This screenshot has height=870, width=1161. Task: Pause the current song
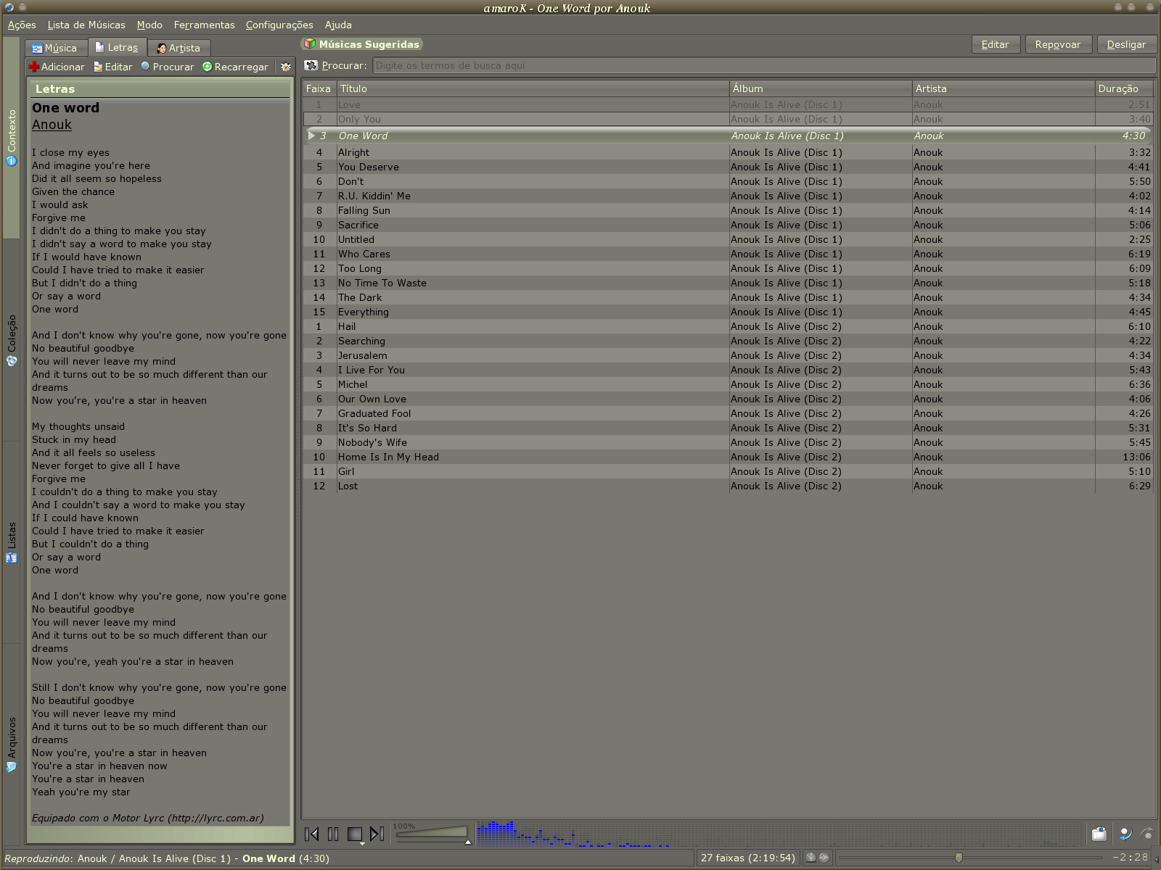[x=333, y=834]
